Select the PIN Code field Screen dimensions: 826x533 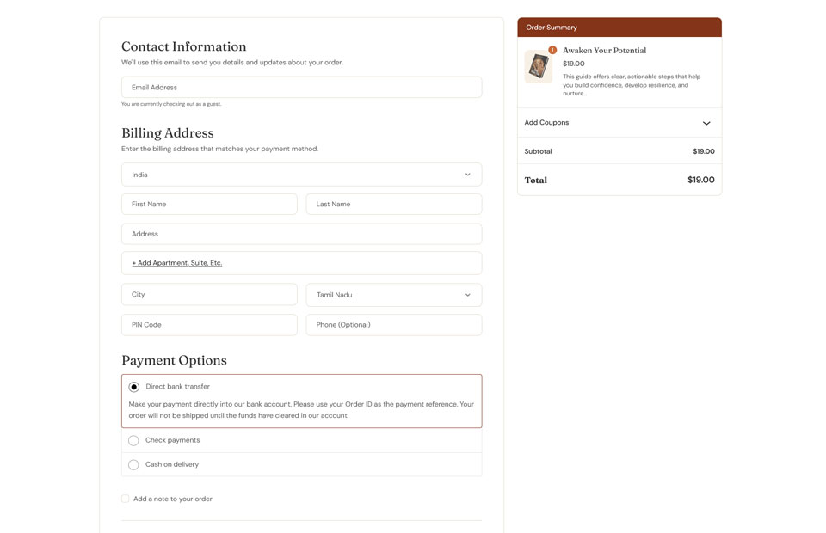click(209, 324)
